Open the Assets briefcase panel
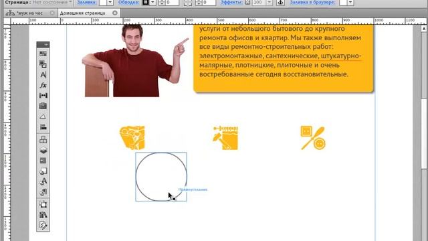 pyautogui.click(x=43, y=106)
